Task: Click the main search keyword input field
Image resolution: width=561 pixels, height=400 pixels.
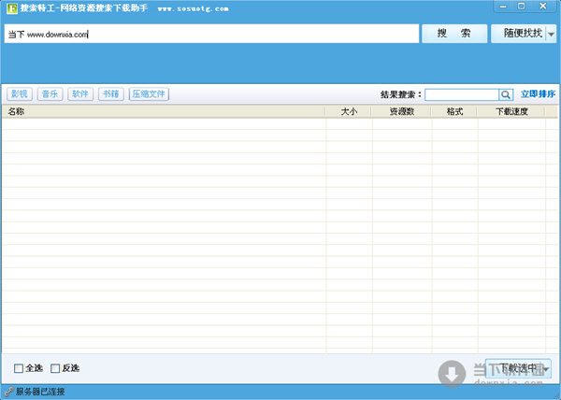Action: [x=210, y=34]
